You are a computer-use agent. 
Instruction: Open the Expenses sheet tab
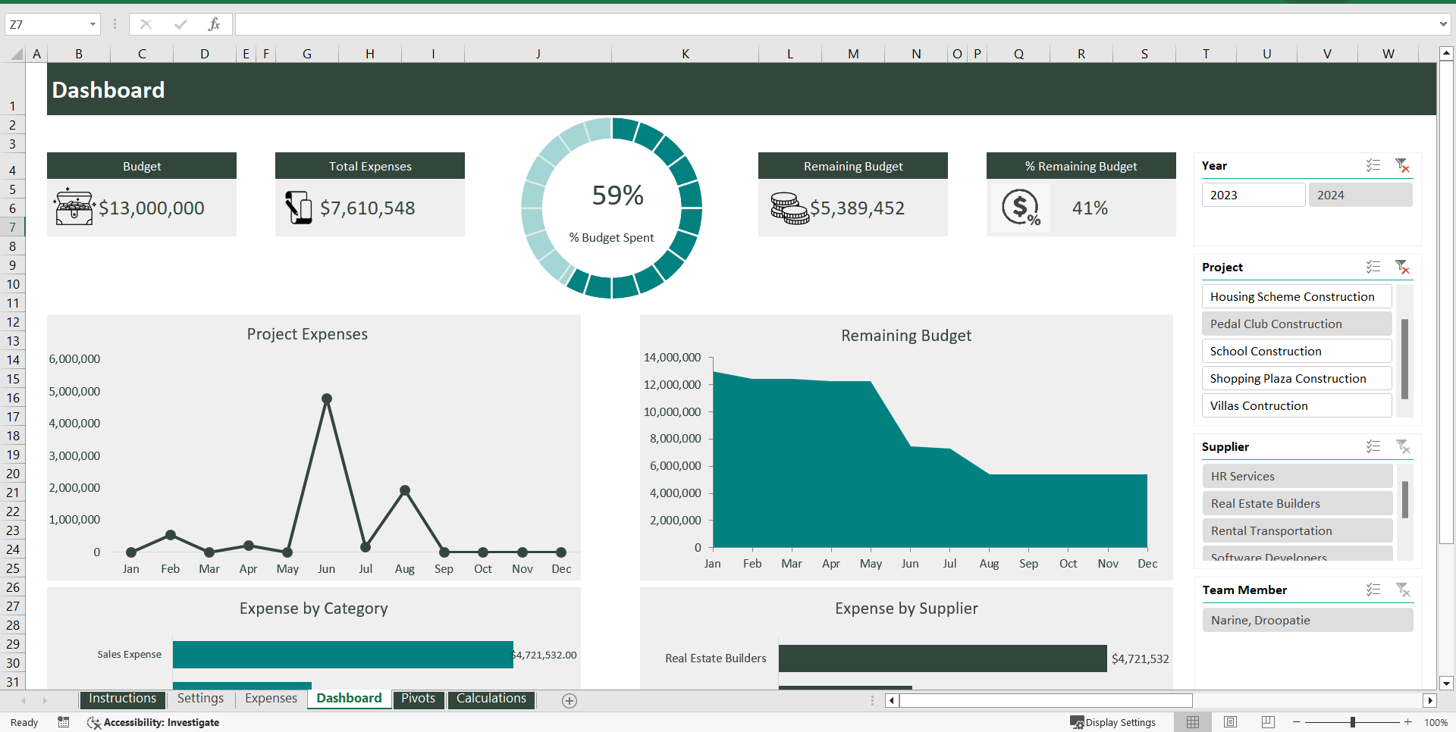(x=271, y=699)
